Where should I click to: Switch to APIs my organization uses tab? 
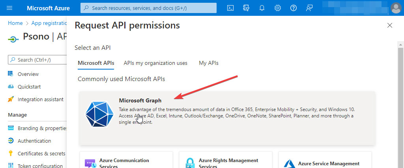pyautogui.click(x=155, y=63)
